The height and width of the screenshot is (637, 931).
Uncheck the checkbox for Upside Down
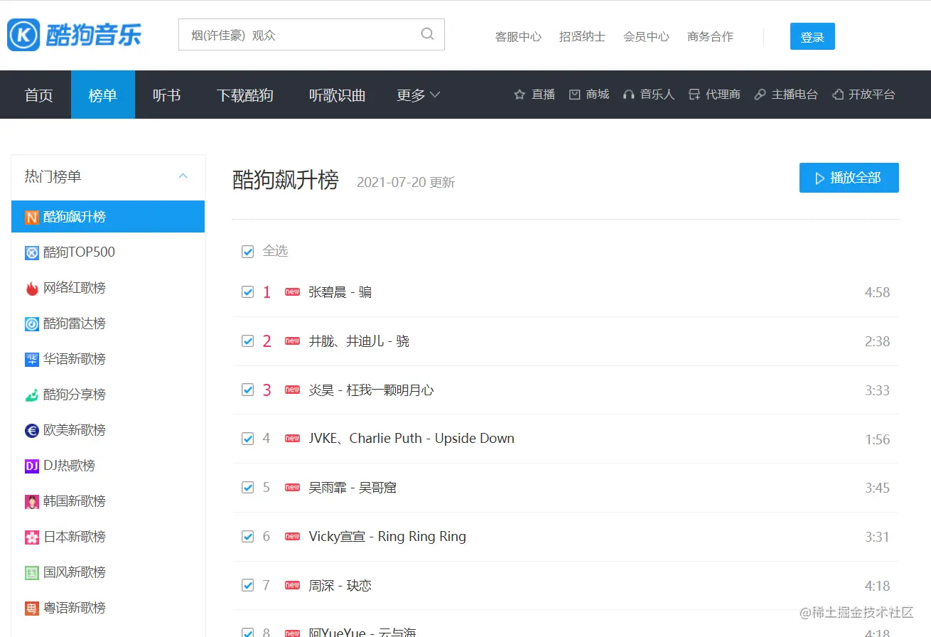[247, 439]
